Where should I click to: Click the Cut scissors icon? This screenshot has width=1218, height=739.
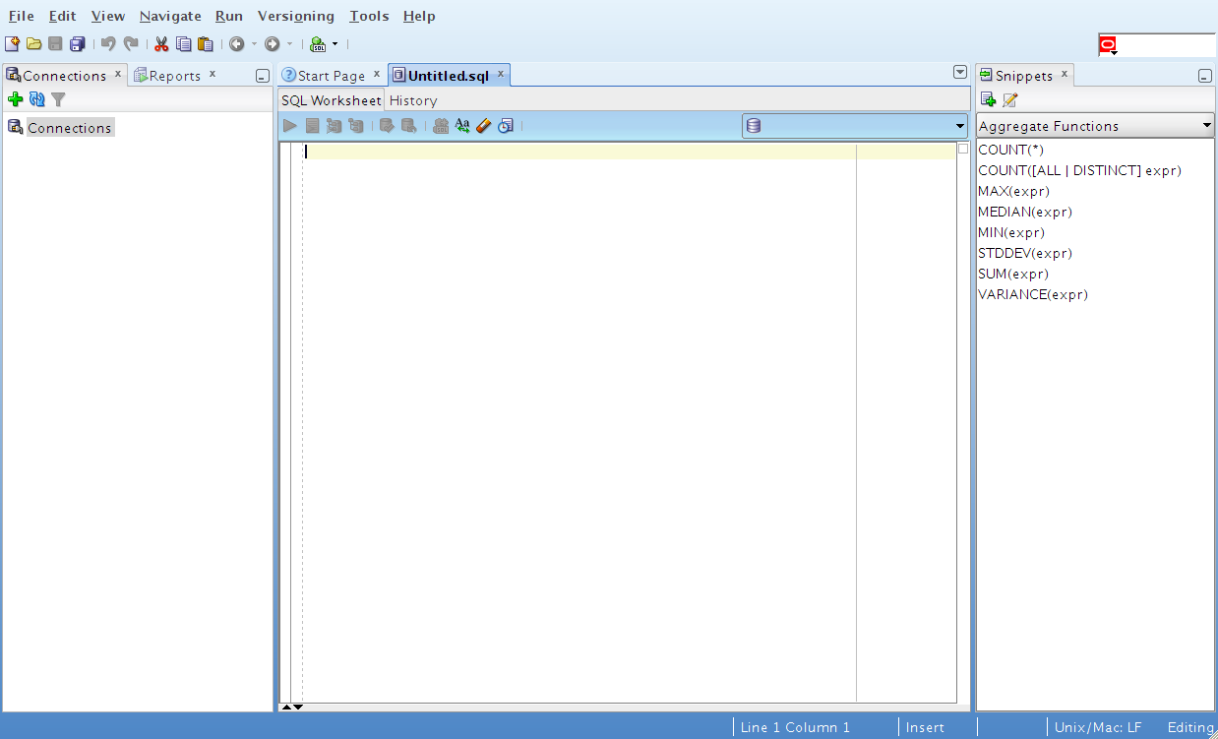[x=161, y=43]
